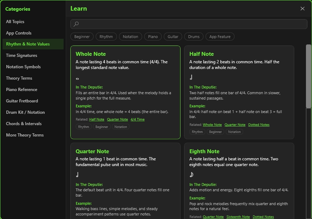Click the "Example:" label in the Half Note card
The image size is (312, 219).
[197, 106]
